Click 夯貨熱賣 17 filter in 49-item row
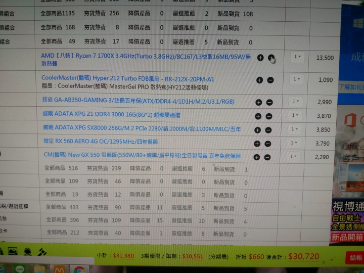The image size is (364, 273). point(102,41)
